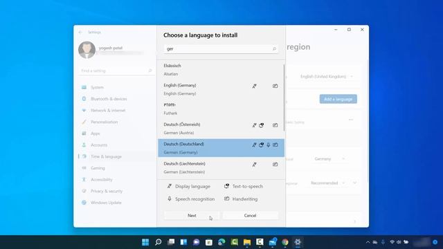
Task: Open Microsoft Store from the taskbar
Action: 209,242
